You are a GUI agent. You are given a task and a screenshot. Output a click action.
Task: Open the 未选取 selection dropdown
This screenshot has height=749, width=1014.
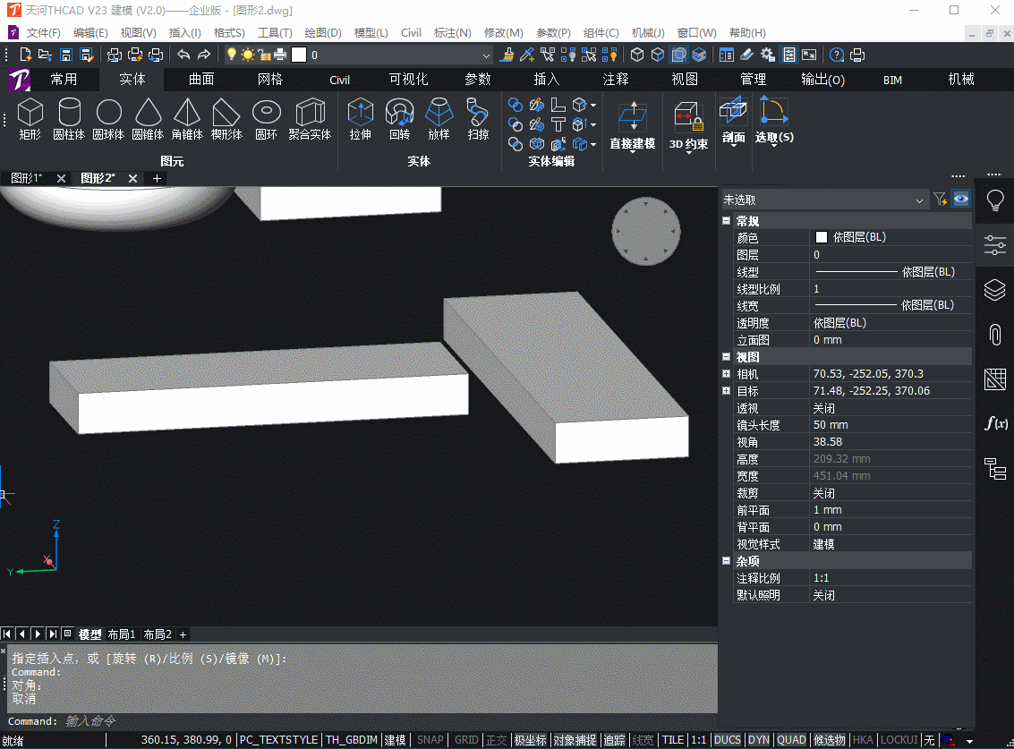click(824, 200)
